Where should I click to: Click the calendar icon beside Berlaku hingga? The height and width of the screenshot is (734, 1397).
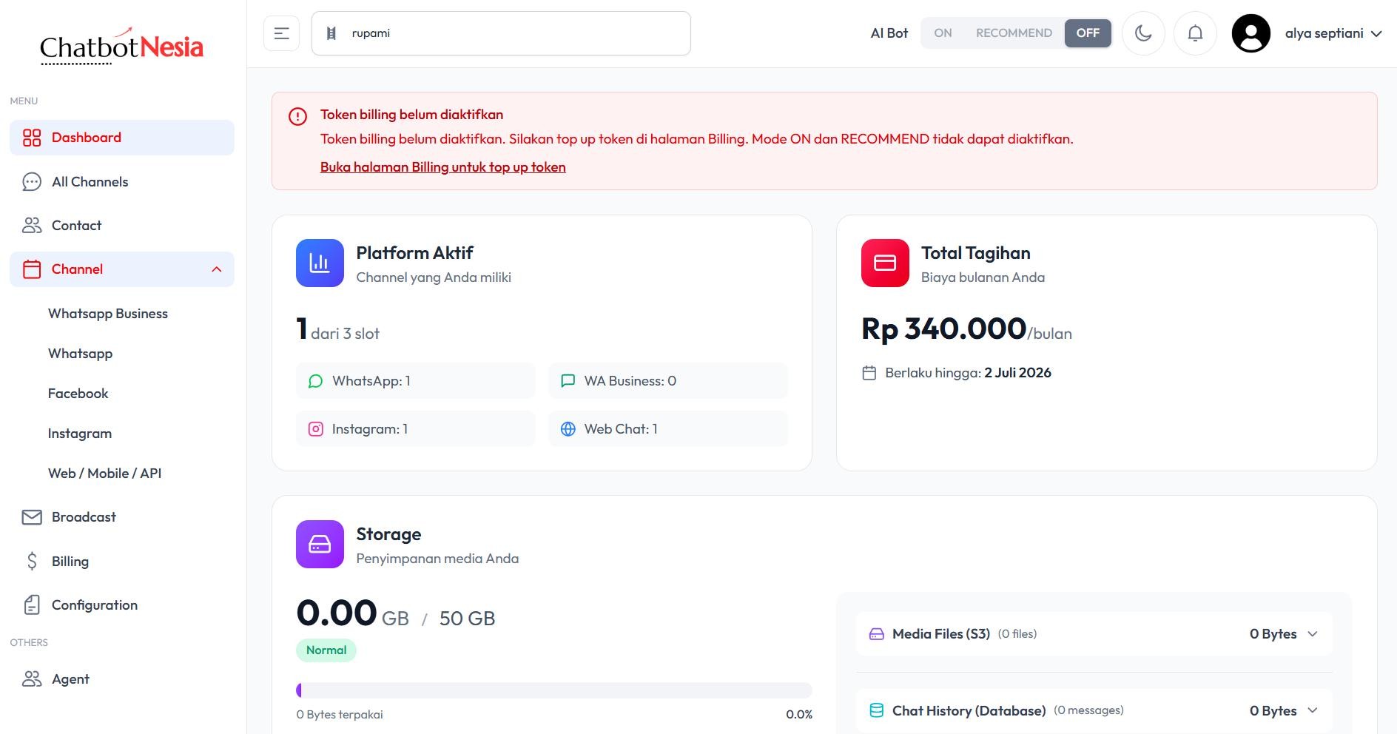click(x=869, y=373)
